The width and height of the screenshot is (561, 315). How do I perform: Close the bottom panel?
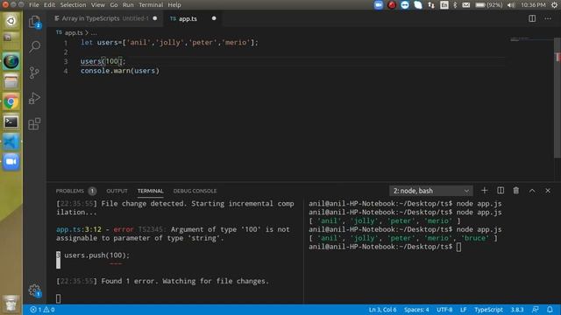click(548, 191)
